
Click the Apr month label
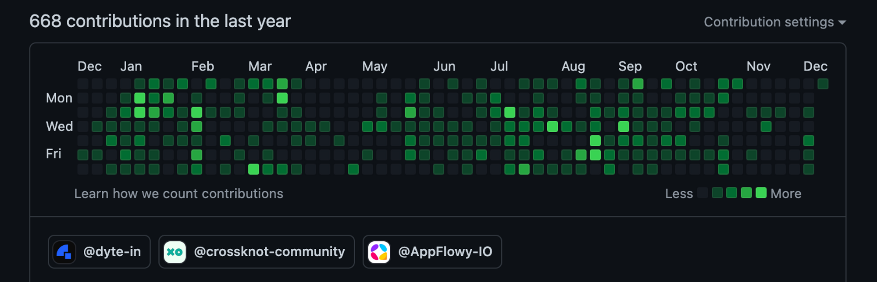(316, 66)
